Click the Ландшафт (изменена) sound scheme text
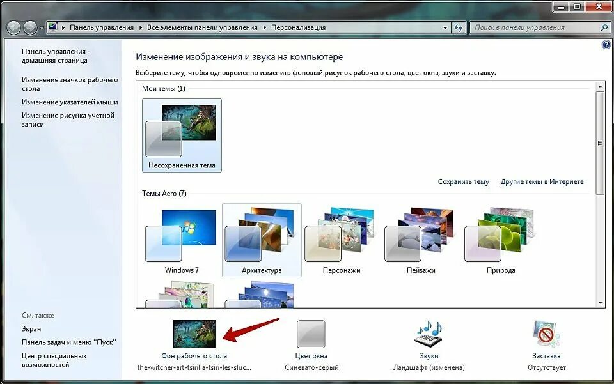 (429, 367)
